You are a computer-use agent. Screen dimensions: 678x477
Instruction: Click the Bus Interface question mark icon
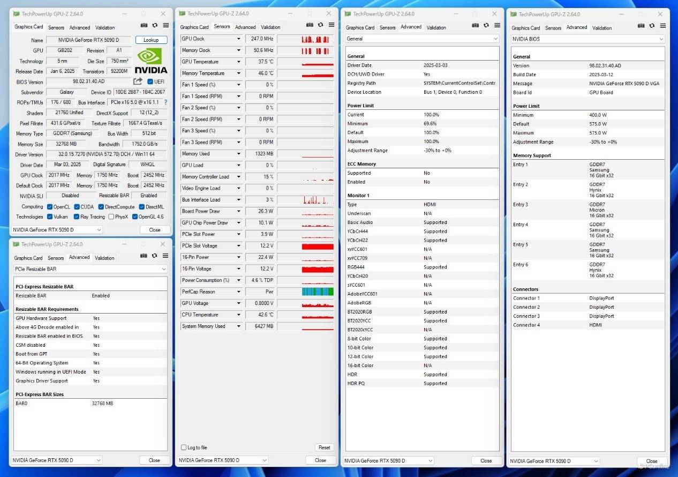pos(165,102)
